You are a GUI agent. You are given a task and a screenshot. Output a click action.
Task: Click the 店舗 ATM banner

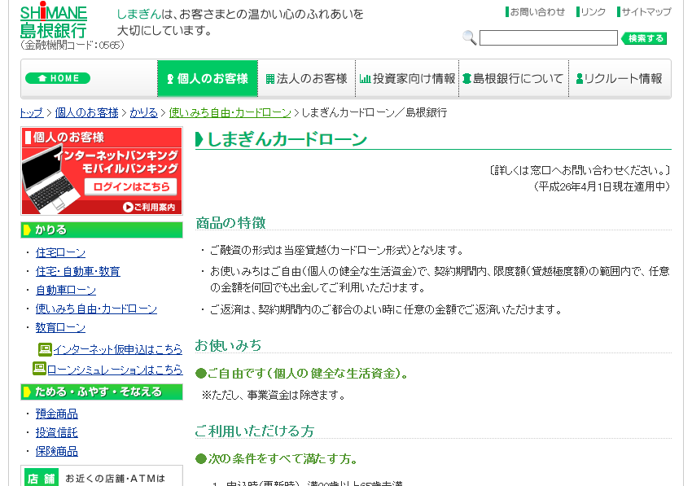pyautogui.click(x=102, y=476)
